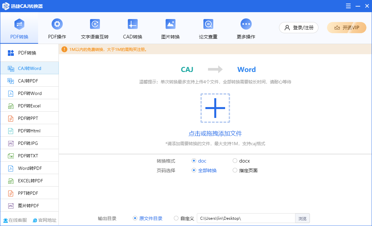
Task: Click the plus icon to add file
Action: click(215, 108)
